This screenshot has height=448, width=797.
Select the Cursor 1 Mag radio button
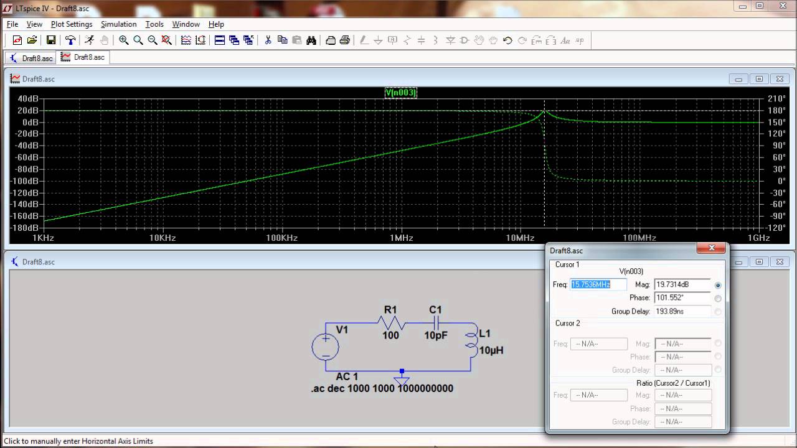click(718, 285)
